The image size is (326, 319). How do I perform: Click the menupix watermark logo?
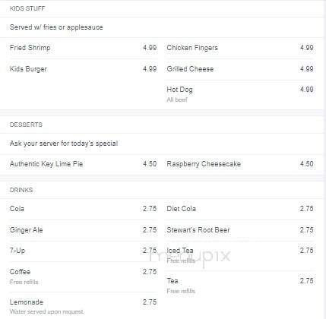[x=190, y=256]
